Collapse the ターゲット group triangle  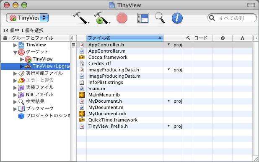(x=15, y=52)
